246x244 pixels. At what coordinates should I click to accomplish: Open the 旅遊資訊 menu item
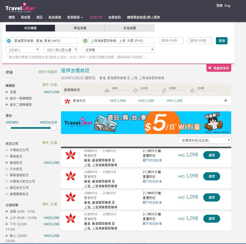click(115, 17)
